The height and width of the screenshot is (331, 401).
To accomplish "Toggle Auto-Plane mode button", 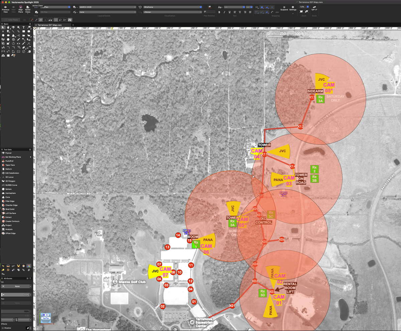I will [11, 20].
